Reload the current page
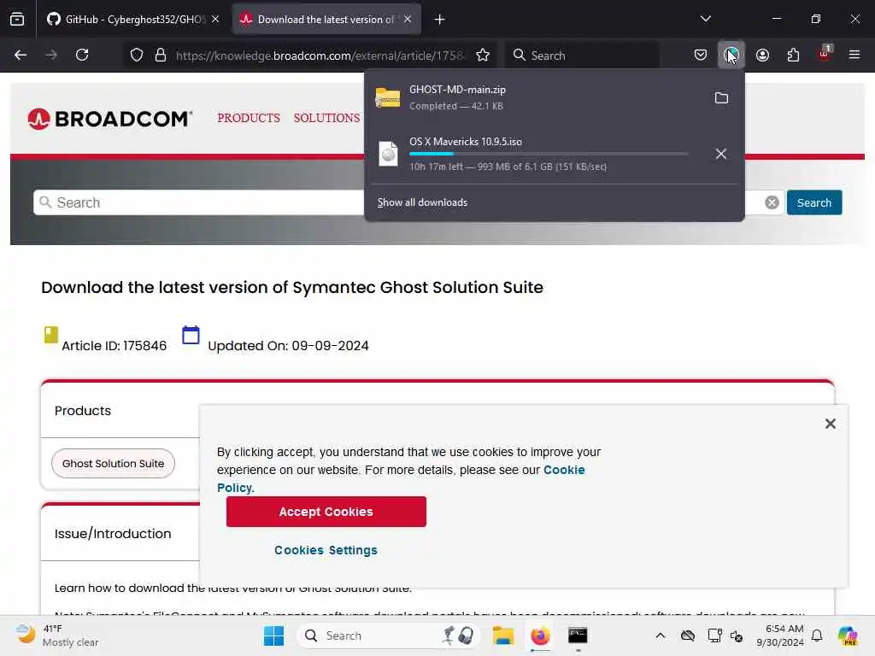This screenshot has height=656, width=875. click(x=82, y=55)
